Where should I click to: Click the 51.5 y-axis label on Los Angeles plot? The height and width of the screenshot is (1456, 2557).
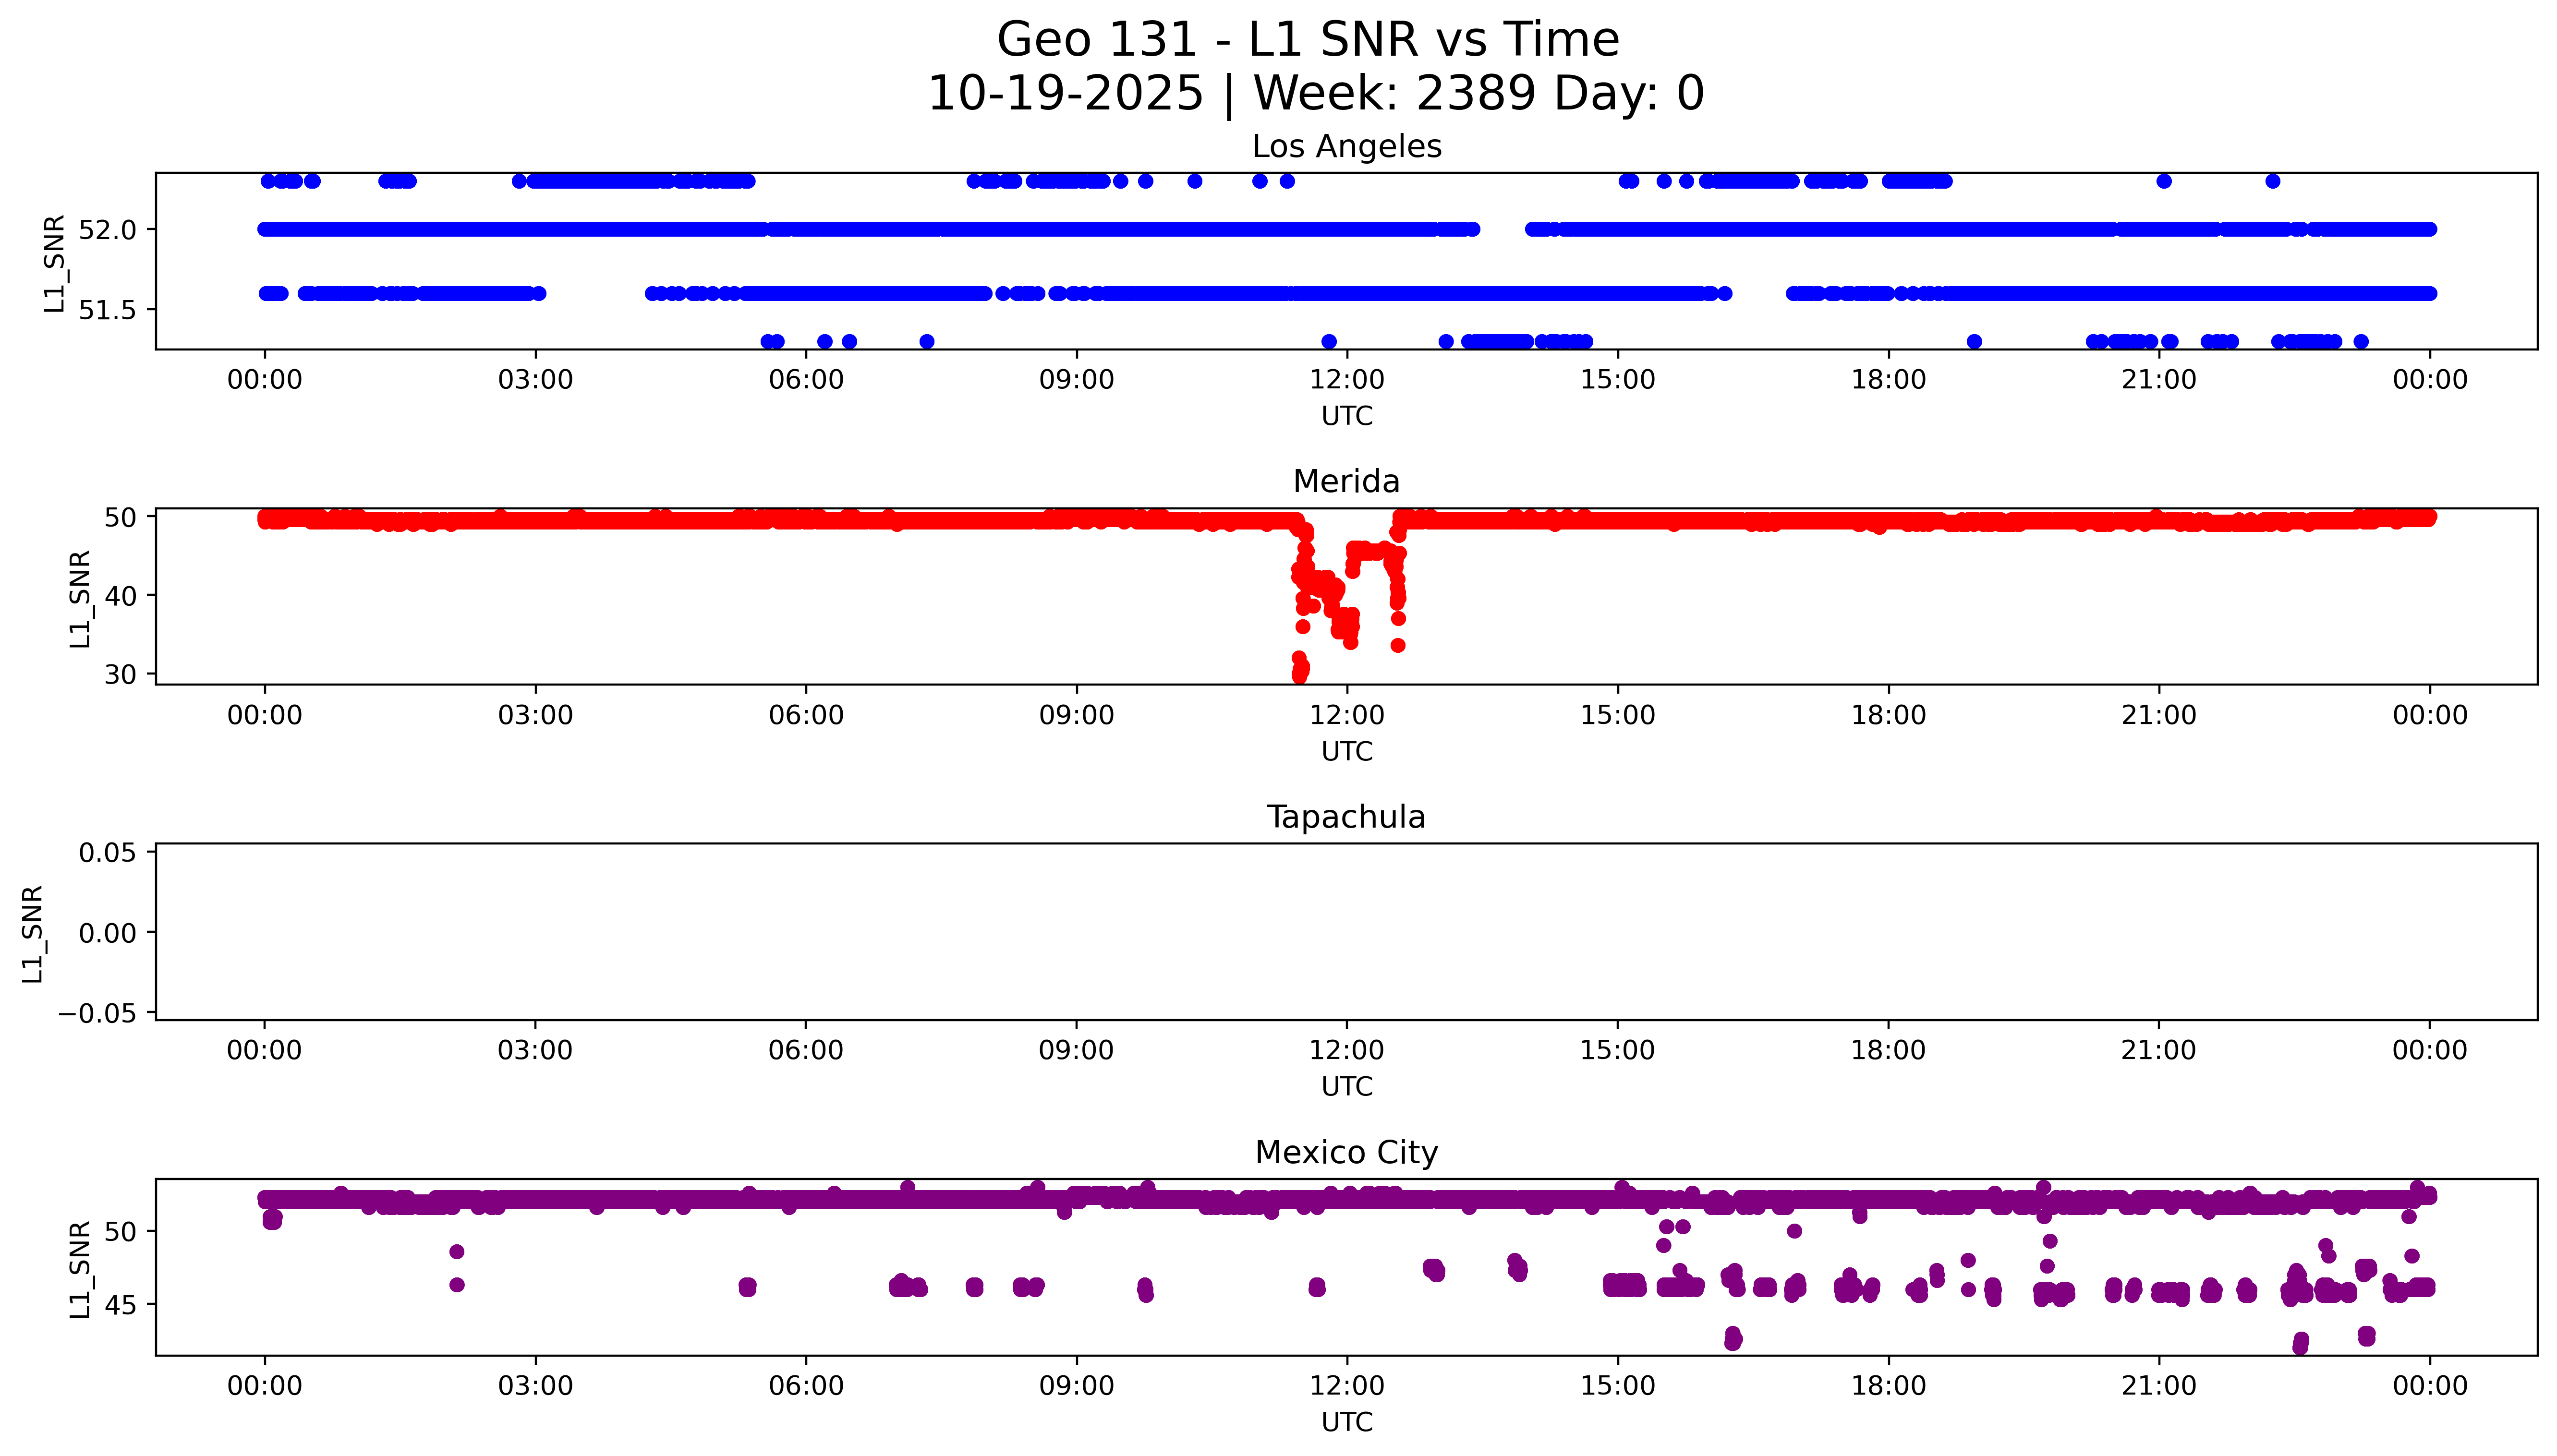[x=107, y=311]
